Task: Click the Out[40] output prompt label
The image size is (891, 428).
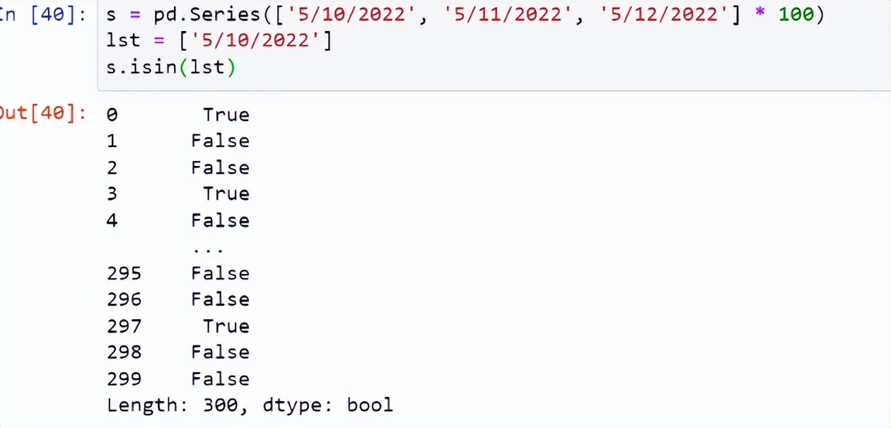Action: [42, 113]
